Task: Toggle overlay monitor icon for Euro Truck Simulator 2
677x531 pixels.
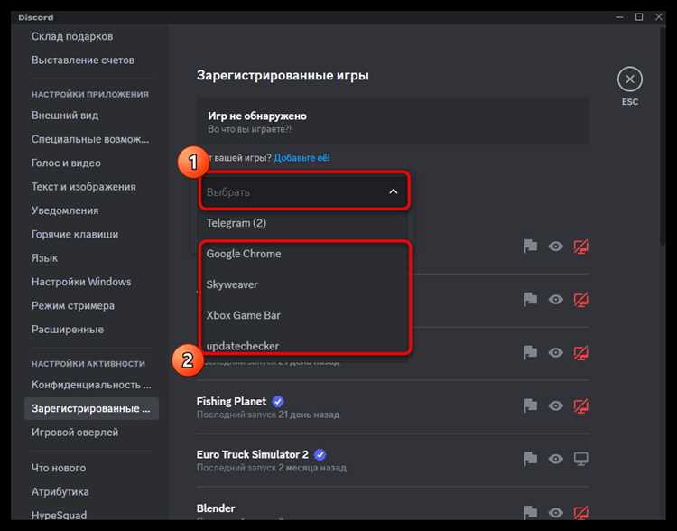Action: click(x=580, y=459)
